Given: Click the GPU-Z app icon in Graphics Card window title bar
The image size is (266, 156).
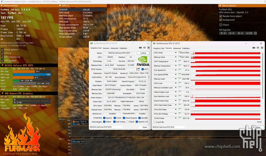Looking at the screenshot, I should pyautogui.click(x=91, y=43).
